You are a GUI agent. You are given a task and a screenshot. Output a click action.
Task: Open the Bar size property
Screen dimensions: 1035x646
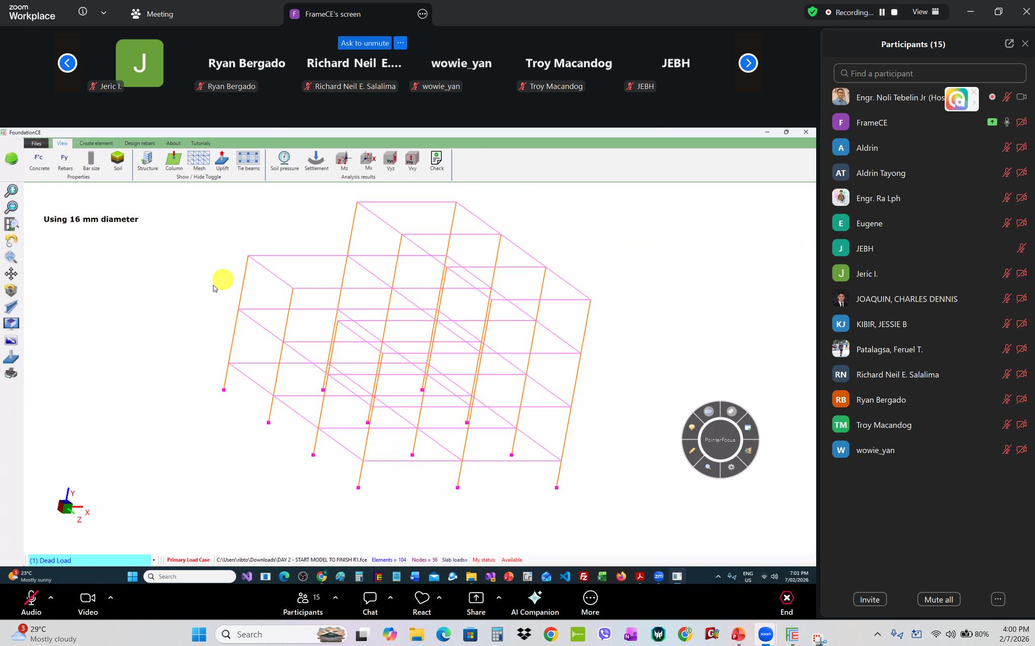[x=91, y=162]
